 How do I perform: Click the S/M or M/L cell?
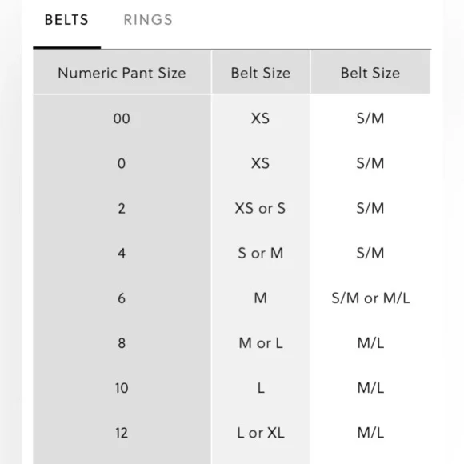[x=370, y=298]
